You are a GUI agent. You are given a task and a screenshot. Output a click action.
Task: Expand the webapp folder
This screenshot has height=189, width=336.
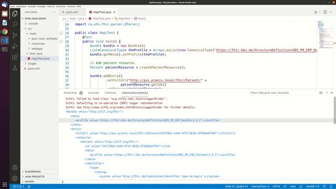click(37, 49)
